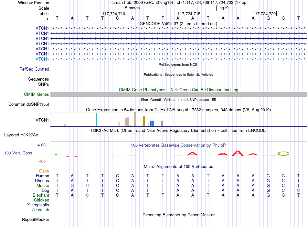
Task: Click the large olive C conservation logo letter
Action: pos(283,153)
